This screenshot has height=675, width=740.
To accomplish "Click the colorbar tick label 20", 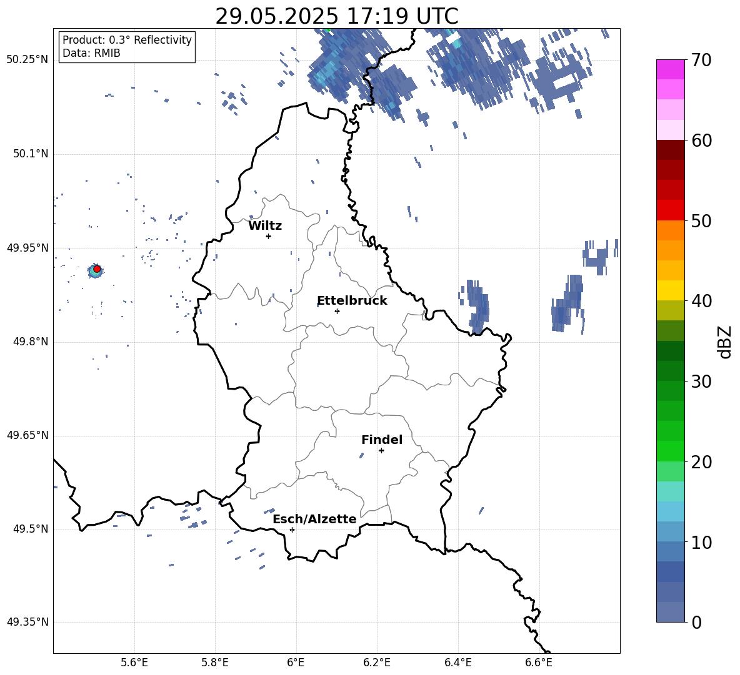I will tap(701, 462).
